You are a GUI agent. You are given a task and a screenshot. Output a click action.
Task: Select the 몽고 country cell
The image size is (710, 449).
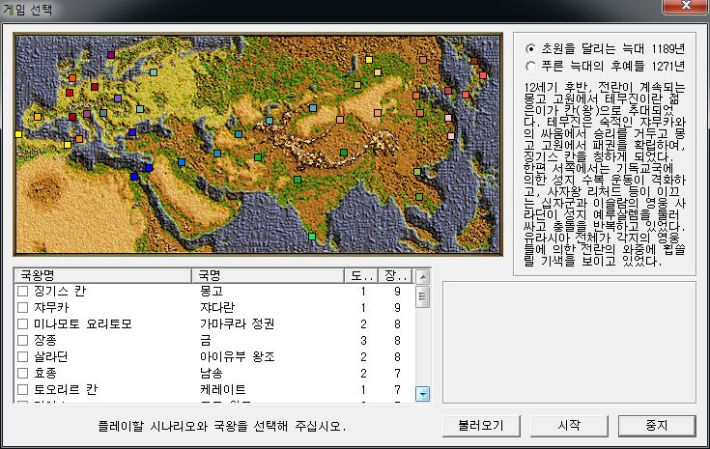[x=211, y=291]
